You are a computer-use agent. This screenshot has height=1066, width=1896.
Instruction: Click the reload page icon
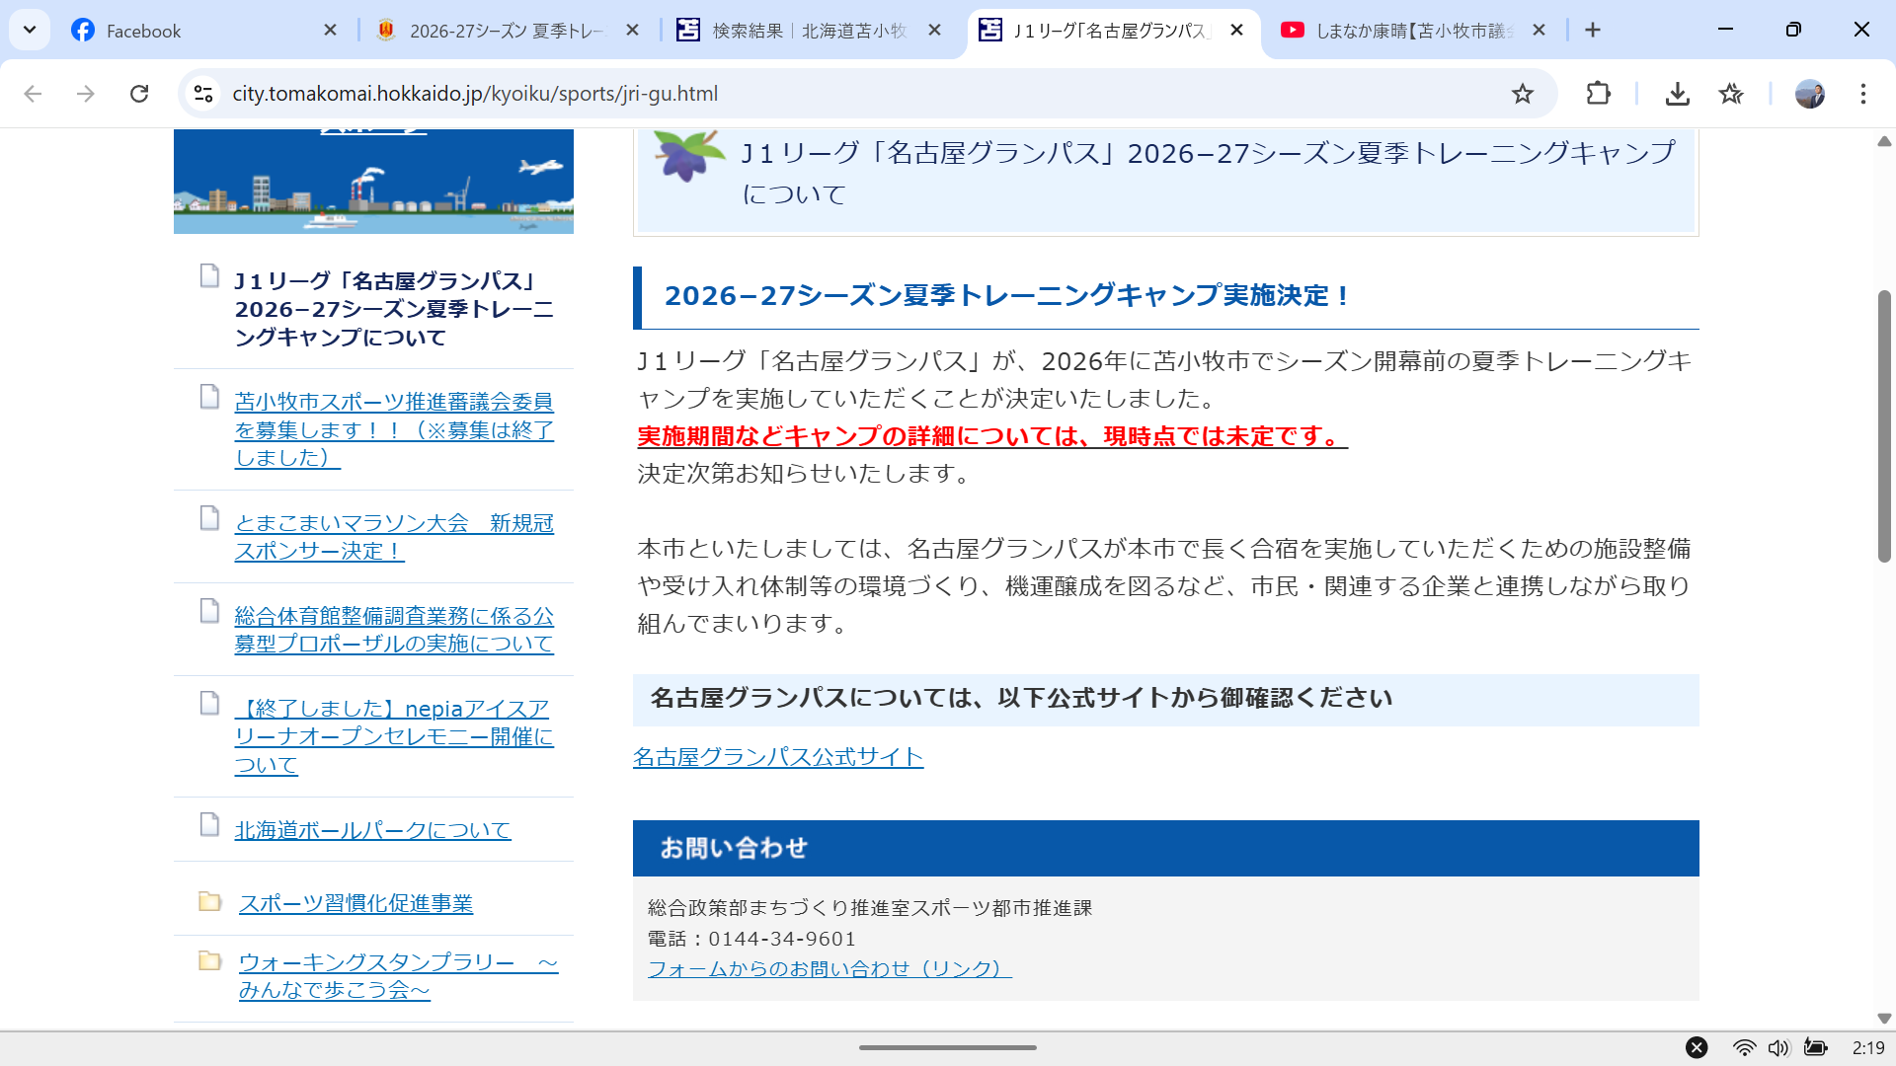[139, 94]
